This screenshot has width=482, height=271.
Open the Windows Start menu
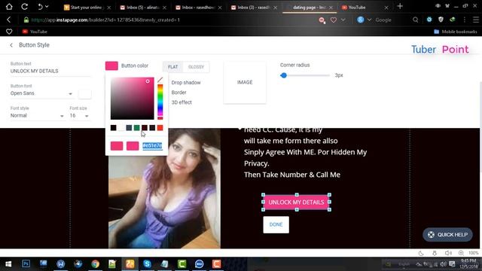8,264
